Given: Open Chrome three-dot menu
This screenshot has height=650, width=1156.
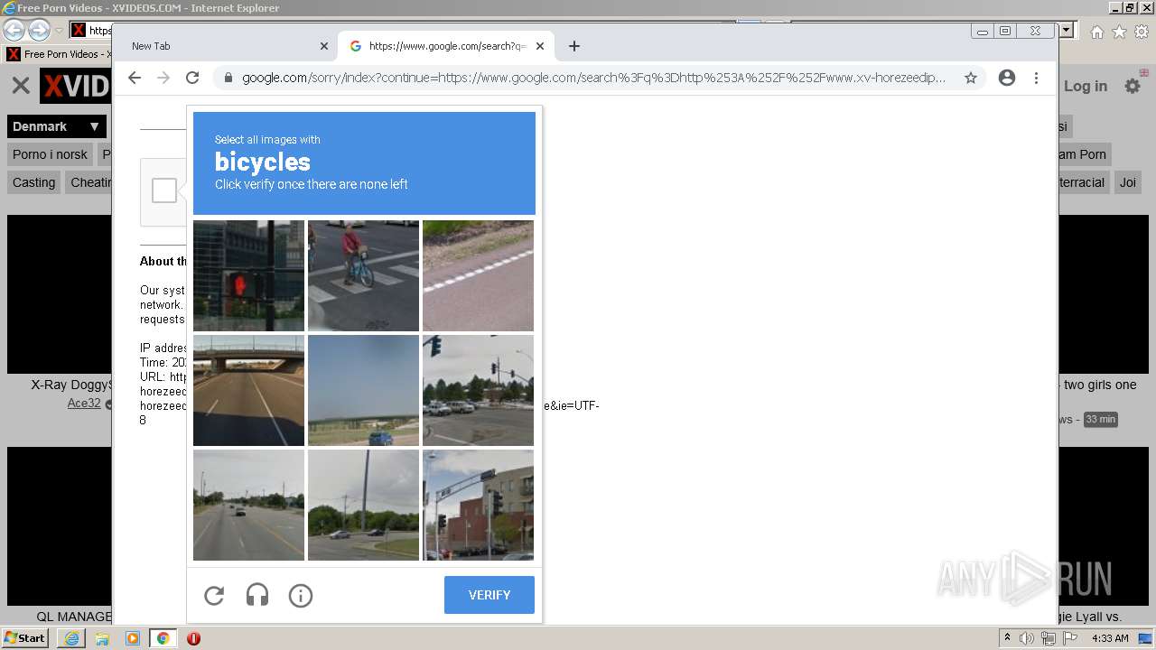Looking at the screenshot, I should 1036,78.
